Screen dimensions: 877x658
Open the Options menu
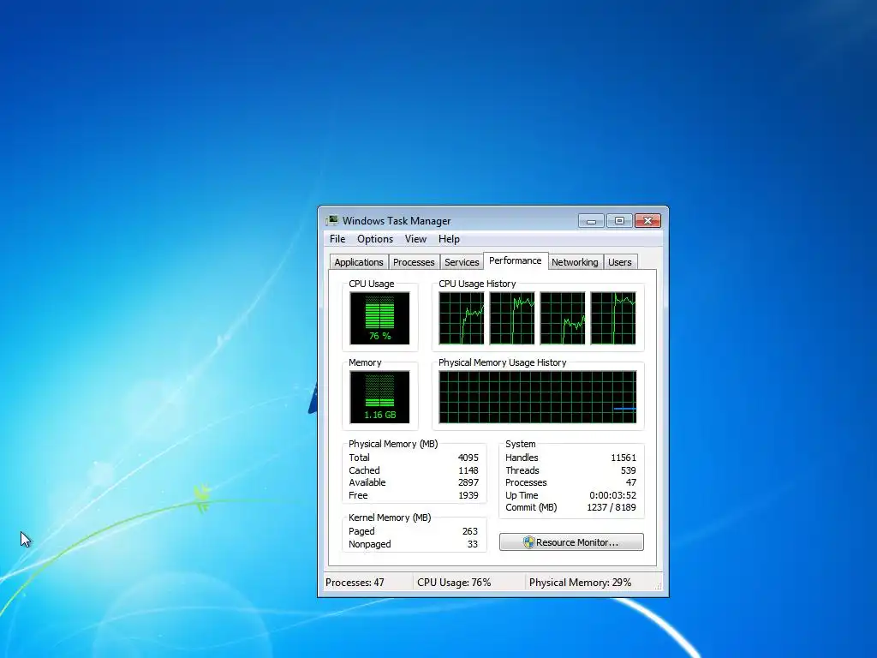tap(375, 239)
